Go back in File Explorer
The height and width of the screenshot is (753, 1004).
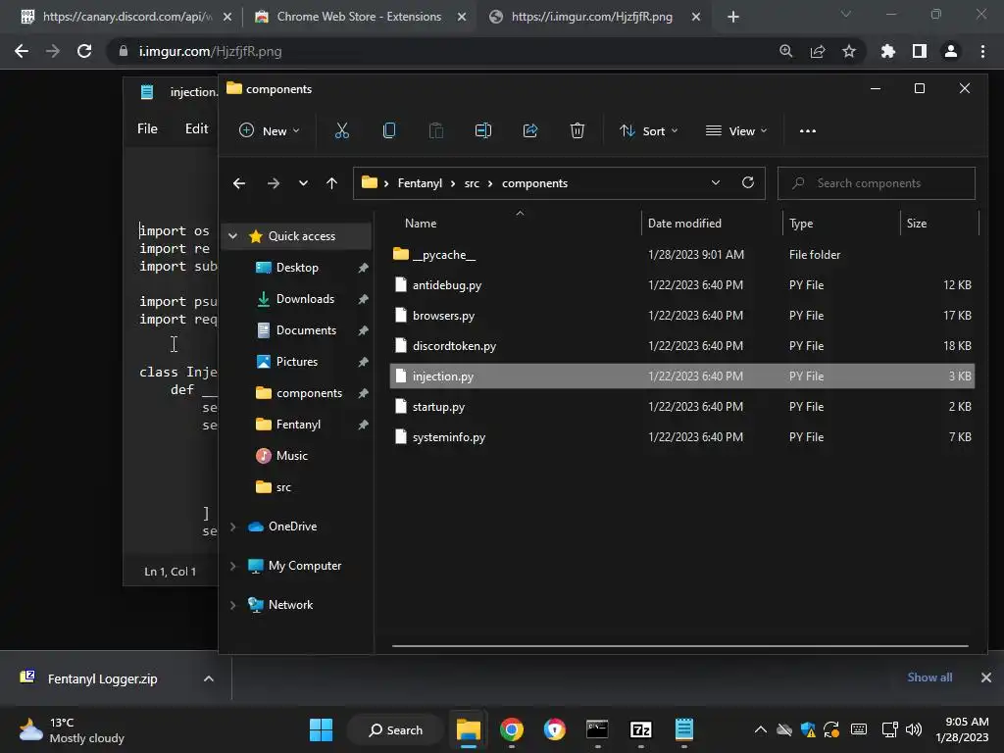pyautogui.click(x=239, y=183)
